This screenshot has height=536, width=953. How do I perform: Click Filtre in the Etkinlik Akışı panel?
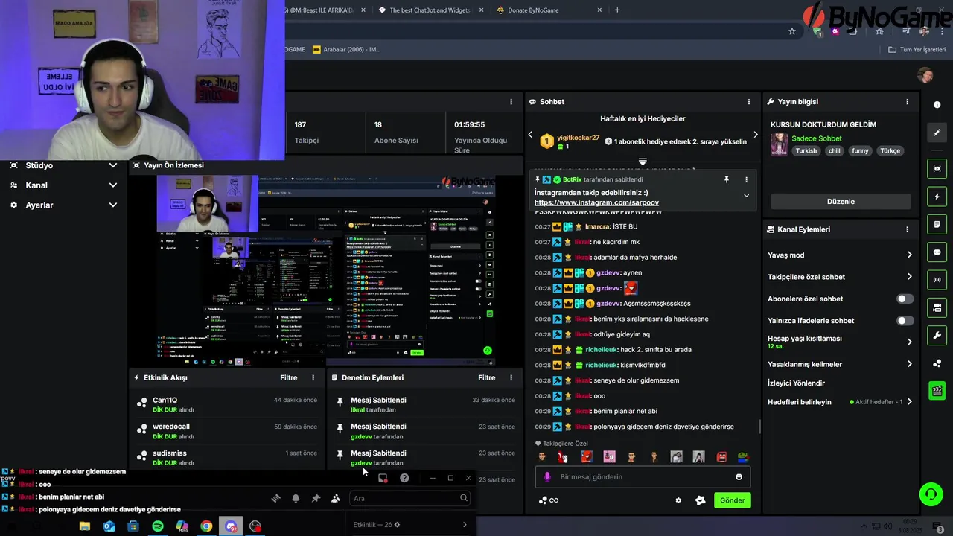coord(289,377)
